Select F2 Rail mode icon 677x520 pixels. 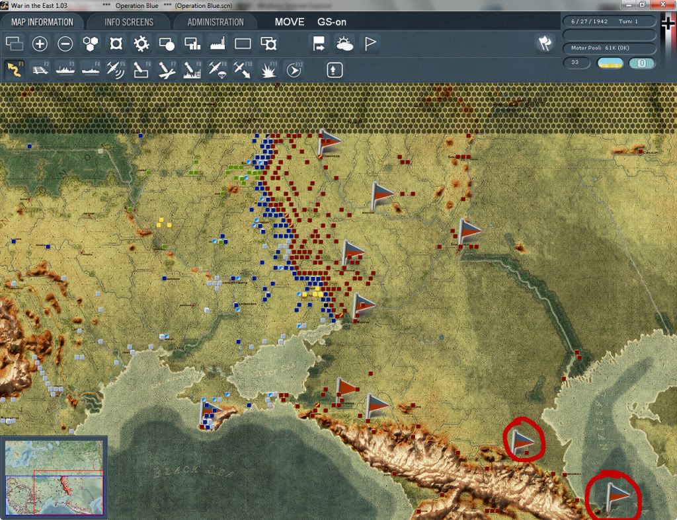click(40, 69)
